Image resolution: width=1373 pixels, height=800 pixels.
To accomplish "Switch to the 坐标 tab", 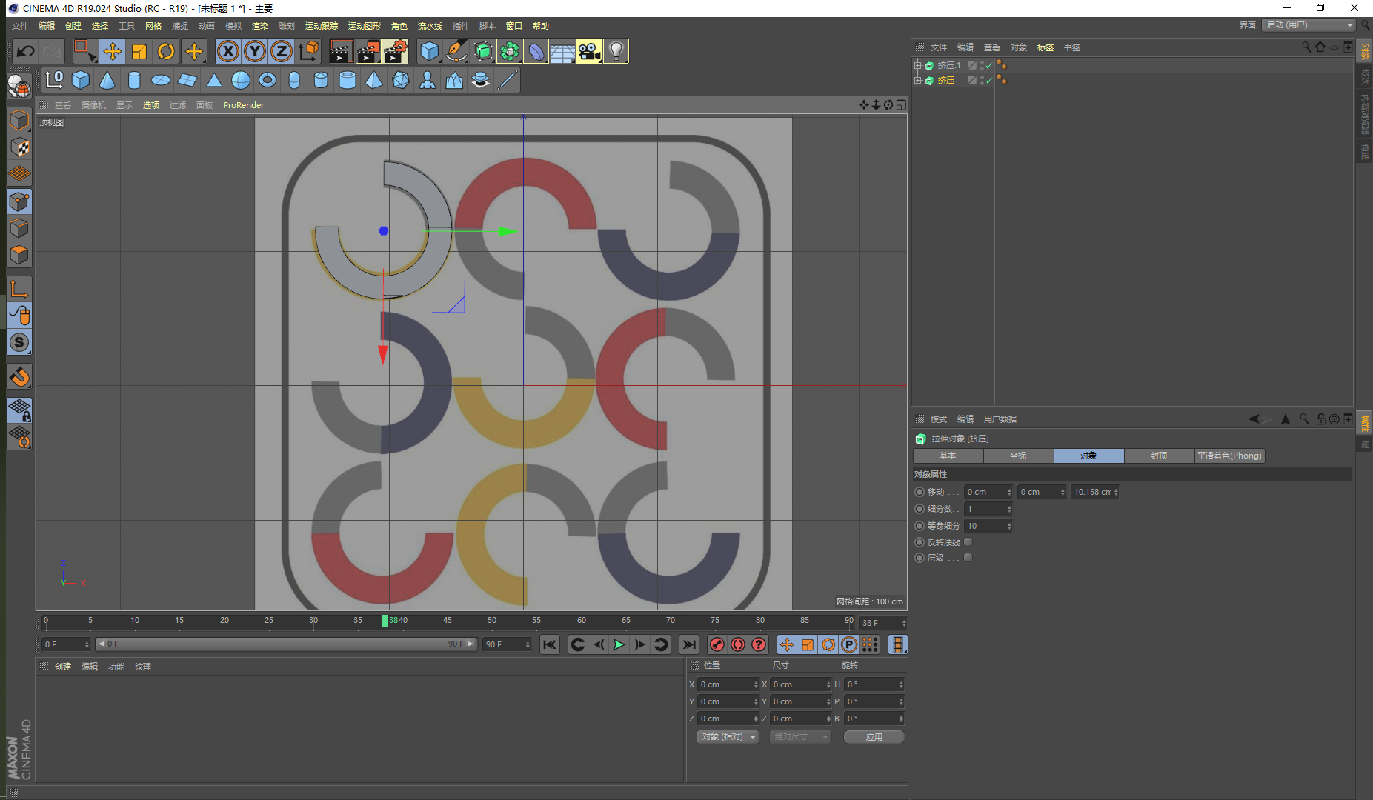I will pyautogui.click(x=1018, y=456).
